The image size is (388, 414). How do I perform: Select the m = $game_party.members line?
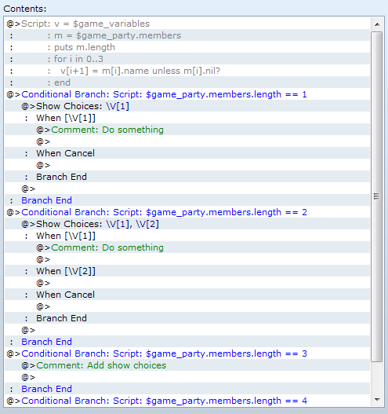click(x=187, y=35)
